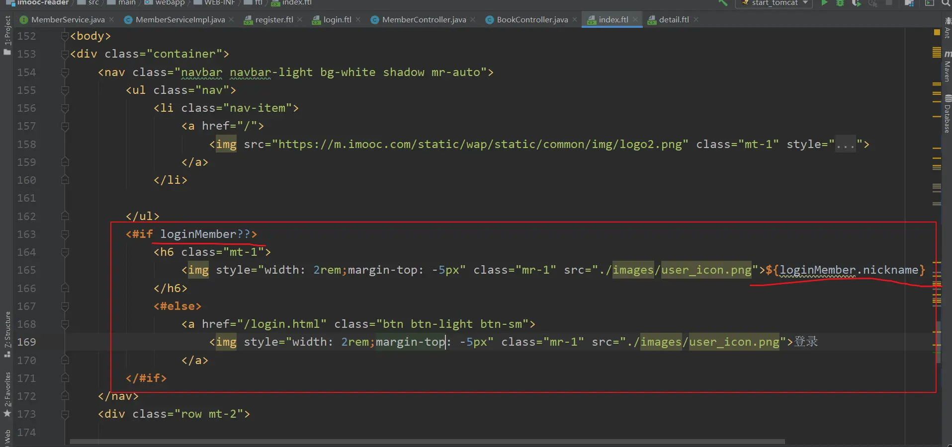The height and width of the screenshot is (447, 952).
Task: Close the login.ftl editor tab
Action: (358, 20)
